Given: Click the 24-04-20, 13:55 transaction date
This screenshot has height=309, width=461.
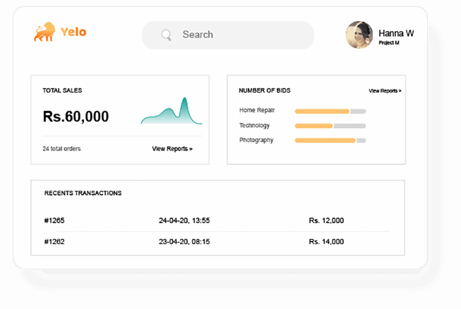Looking at the screenshot, I should pos(184,220).
